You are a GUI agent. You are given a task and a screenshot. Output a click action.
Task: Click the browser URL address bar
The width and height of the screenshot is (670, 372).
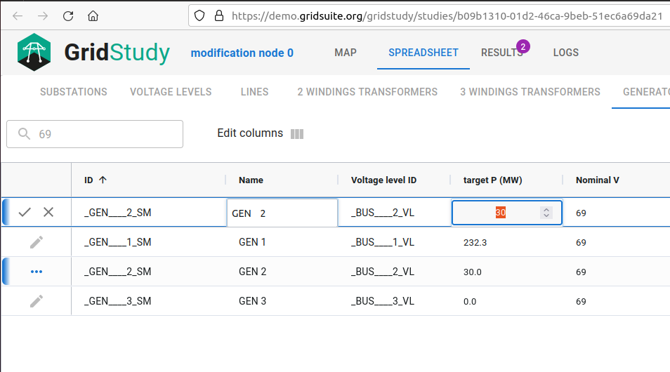[x=429, y=16]
